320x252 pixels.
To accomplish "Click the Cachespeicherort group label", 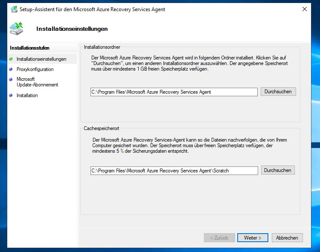I will tap(102, 128).
